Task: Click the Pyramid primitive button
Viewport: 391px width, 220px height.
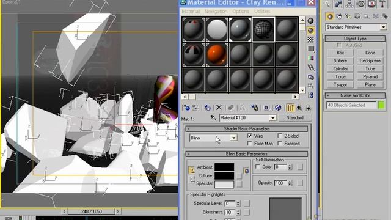Action: pos(370,76)
